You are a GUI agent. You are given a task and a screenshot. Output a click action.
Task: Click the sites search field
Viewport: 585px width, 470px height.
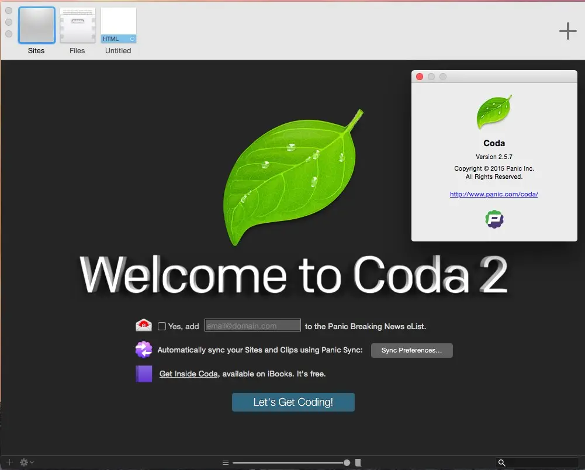coord(537,462)
